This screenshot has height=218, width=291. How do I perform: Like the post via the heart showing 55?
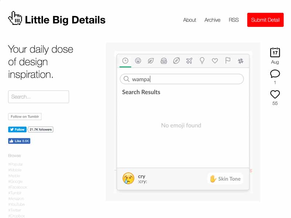275,95
